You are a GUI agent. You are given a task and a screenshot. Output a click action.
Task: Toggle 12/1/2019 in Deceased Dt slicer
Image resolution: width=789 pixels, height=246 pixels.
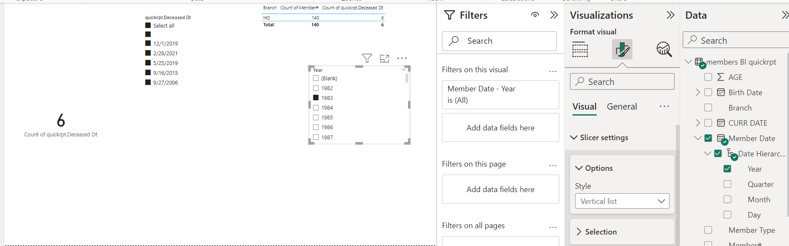pyautogui.click(x=148, y=43)
